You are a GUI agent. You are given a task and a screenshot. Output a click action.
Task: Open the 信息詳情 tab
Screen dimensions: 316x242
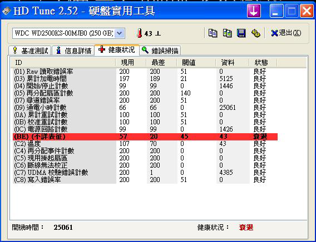point(73,51)
